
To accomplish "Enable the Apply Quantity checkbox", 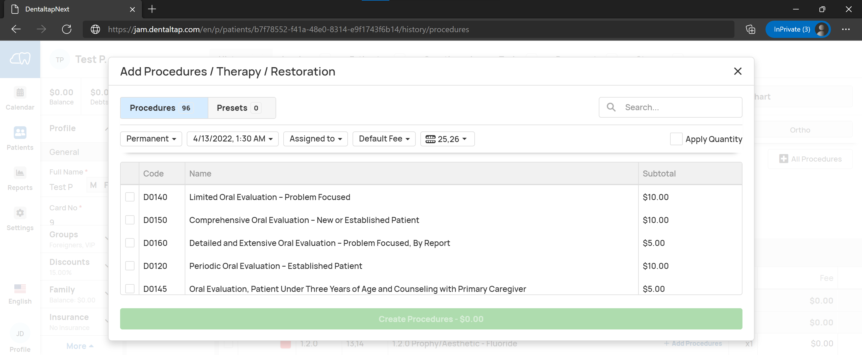I will coord(676,139).
